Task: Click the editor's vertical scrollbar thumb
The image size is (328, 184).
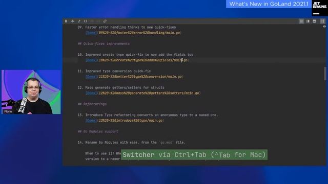Action: [325, 73]
